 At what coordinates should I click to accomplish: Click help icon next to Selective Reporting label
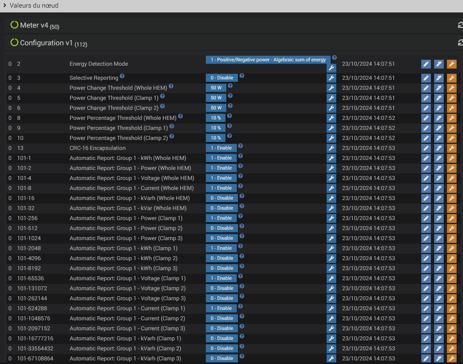click(x=122, y=76)
